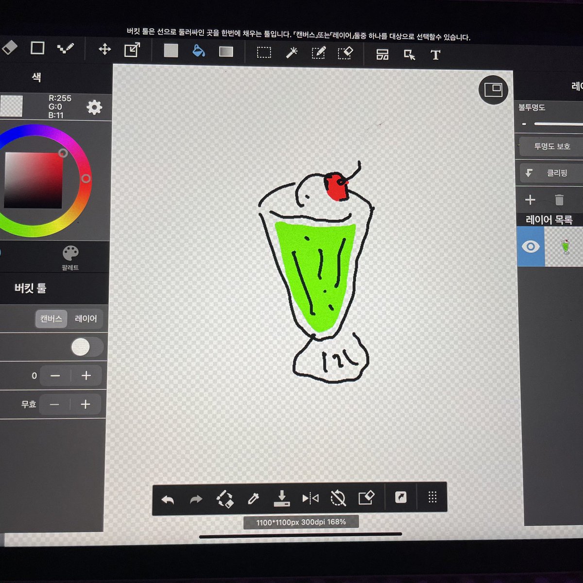Redo the last undone action
The image size is (583, 583).
[196, 499]
